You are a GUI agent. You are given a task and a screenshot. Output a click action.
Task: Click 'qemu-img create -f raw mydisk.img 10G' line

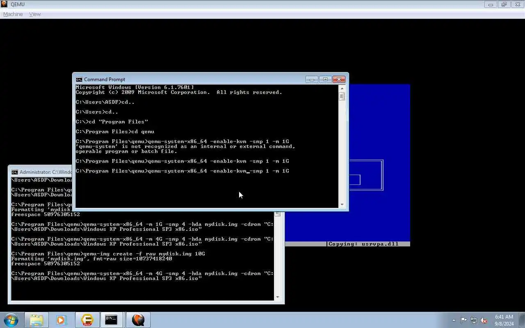click(x=108, y=254)
